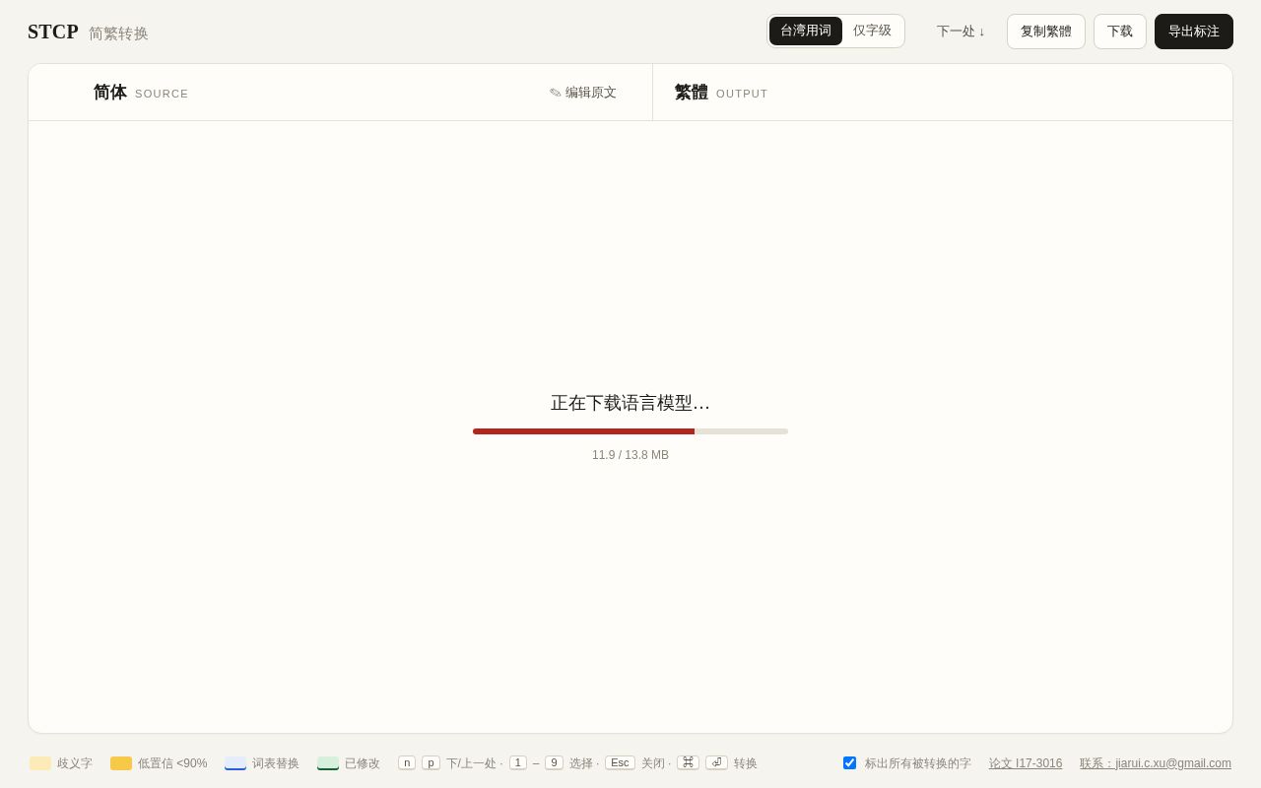
Task: Click the 词表替换 legend swatch
Action: pos(235,763)
